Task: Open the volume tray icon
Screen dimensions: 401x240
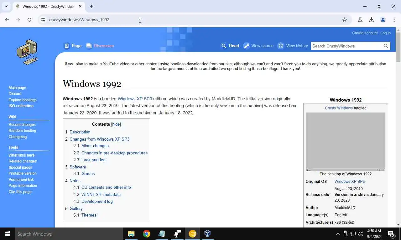Action: (361, 234)
